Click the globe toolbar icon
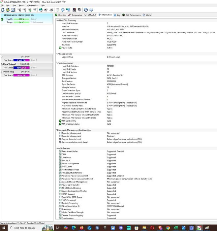 pyautogui.click(x=41, y=10)
